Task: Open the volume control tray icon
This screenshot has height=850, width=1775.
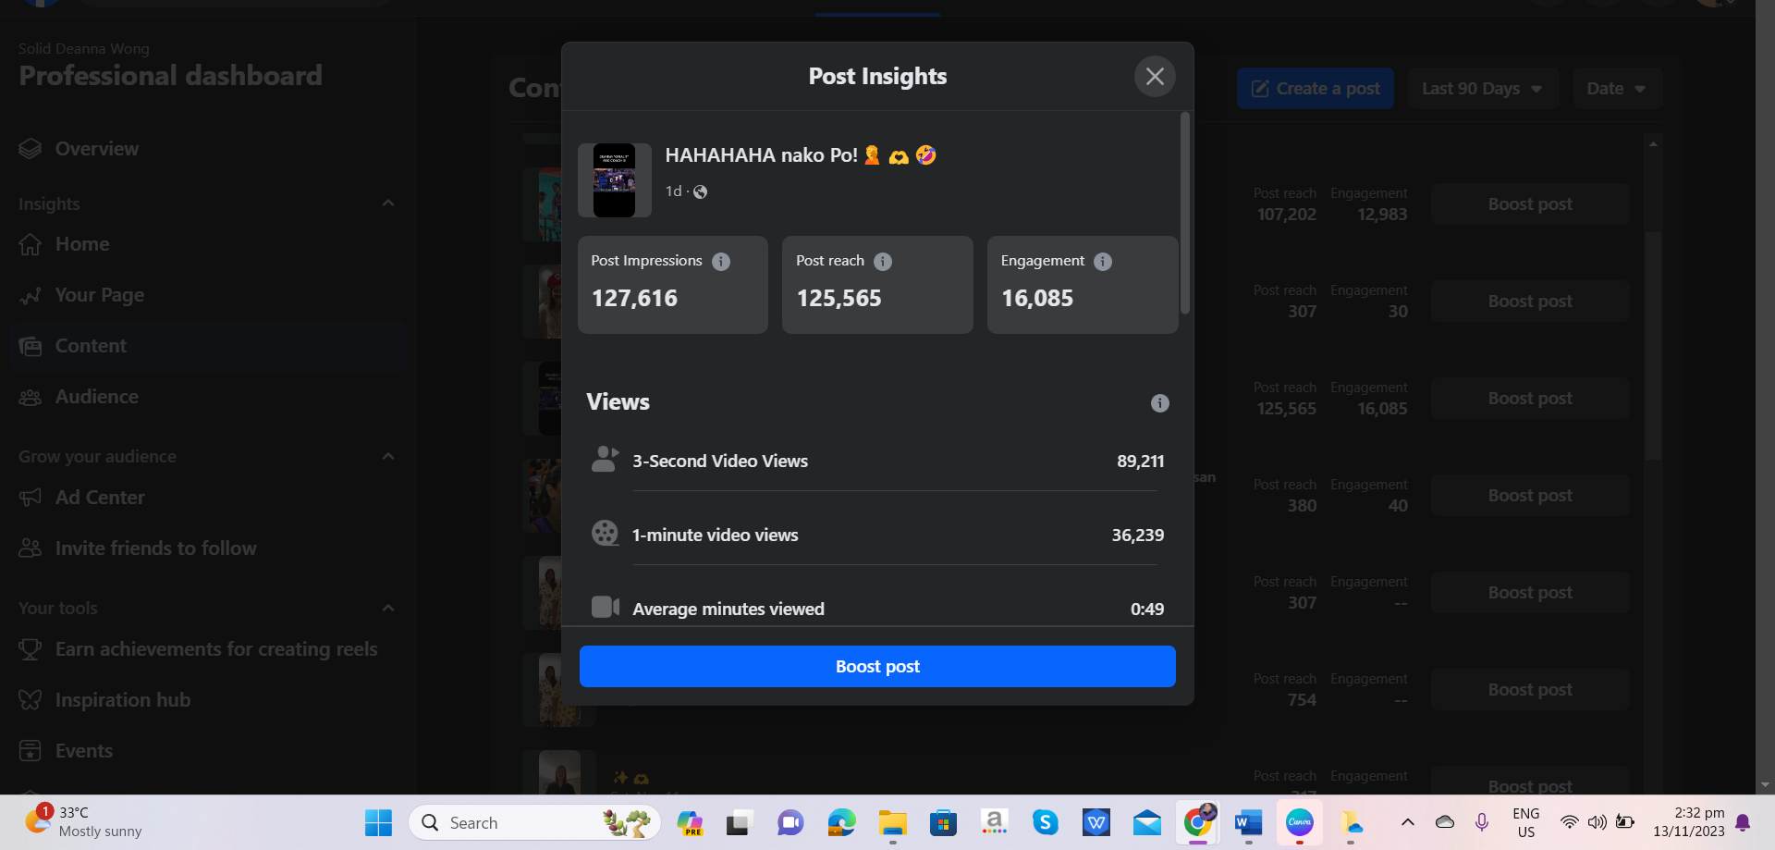Action: 1597,822
